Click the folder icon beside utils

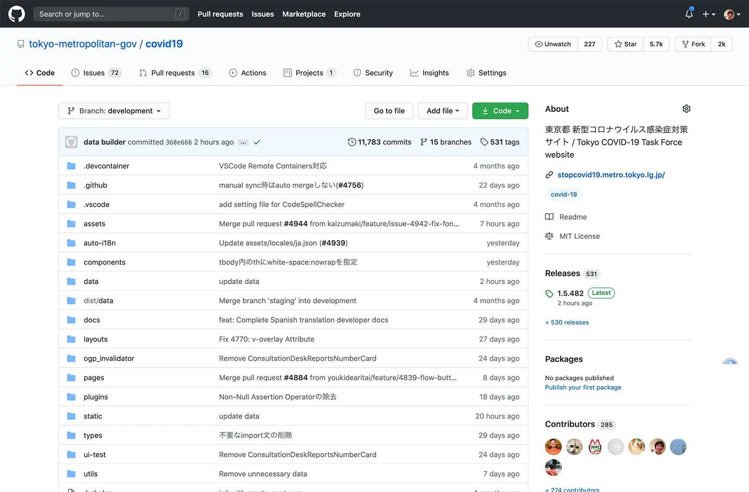[x=71, y=474]
